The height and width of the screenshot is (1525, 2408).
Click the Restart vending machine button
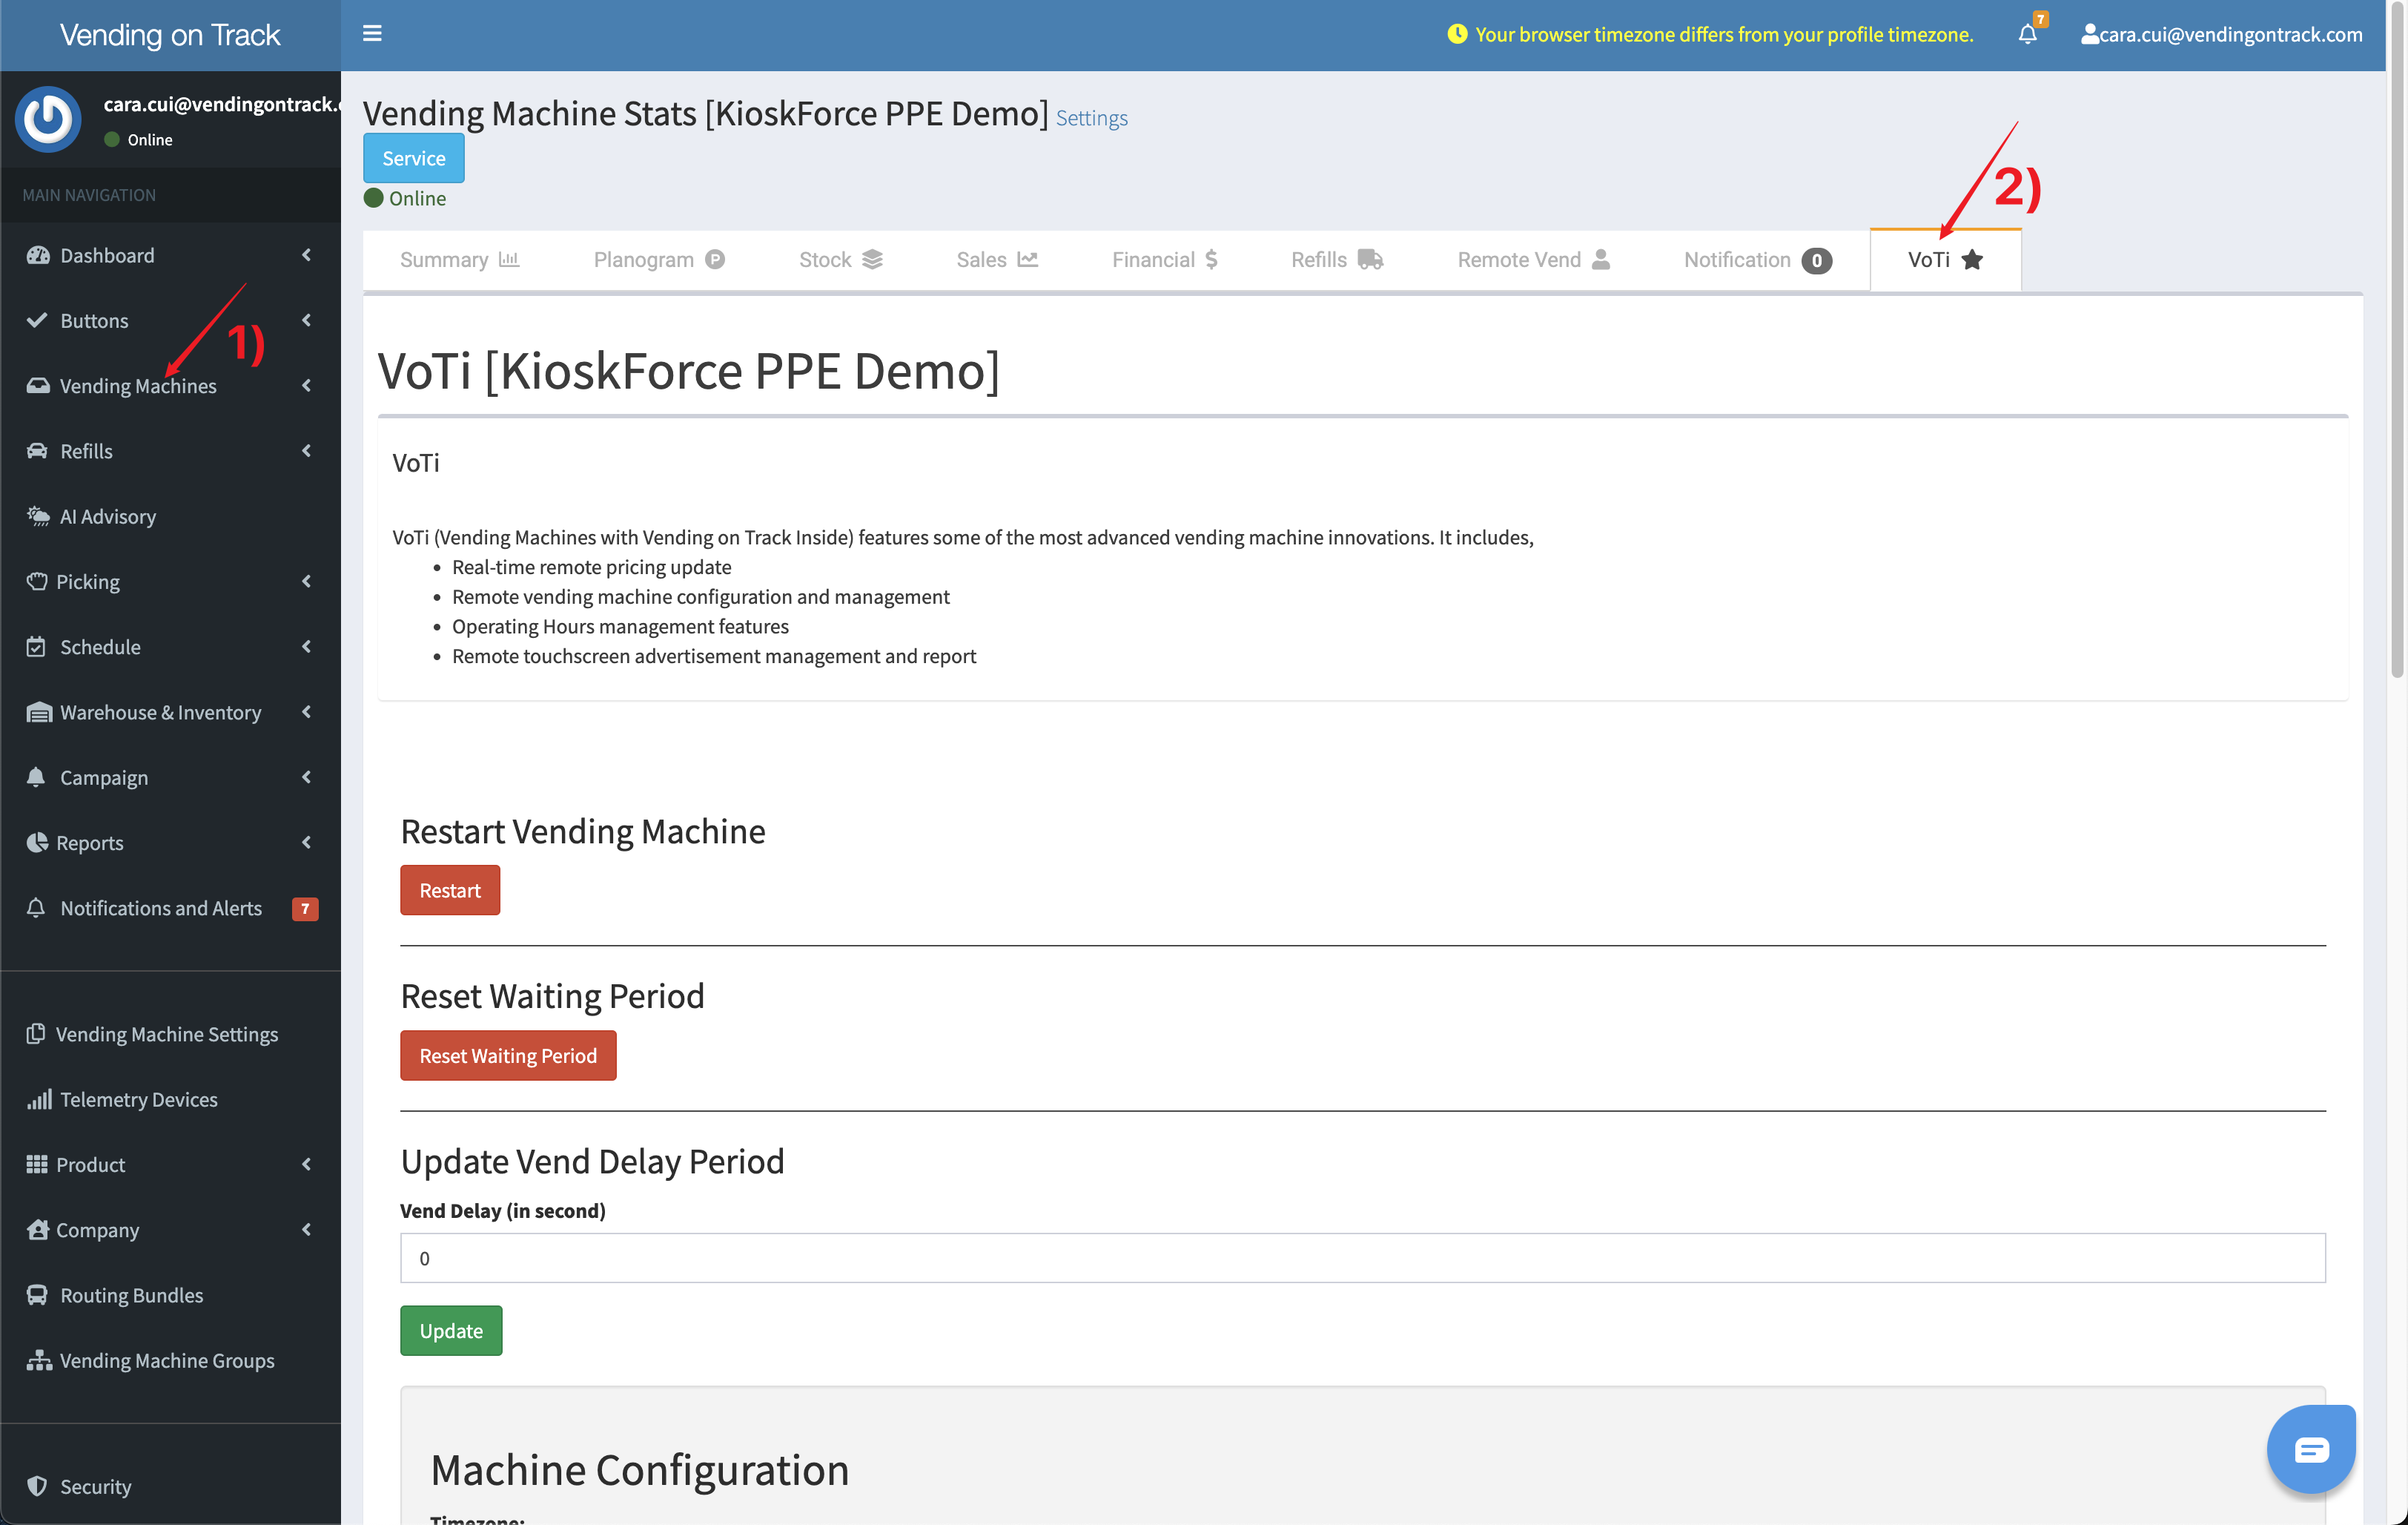(449, 889)
